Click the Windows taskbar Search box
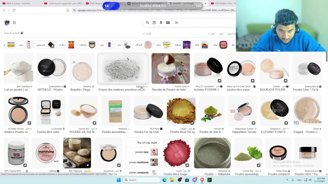The height and width of the screenshot is (184, 328). pos(141,180)
